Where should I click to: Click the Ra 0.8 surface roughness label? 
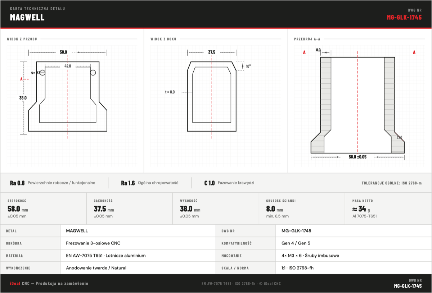click(x=17, y=183)
